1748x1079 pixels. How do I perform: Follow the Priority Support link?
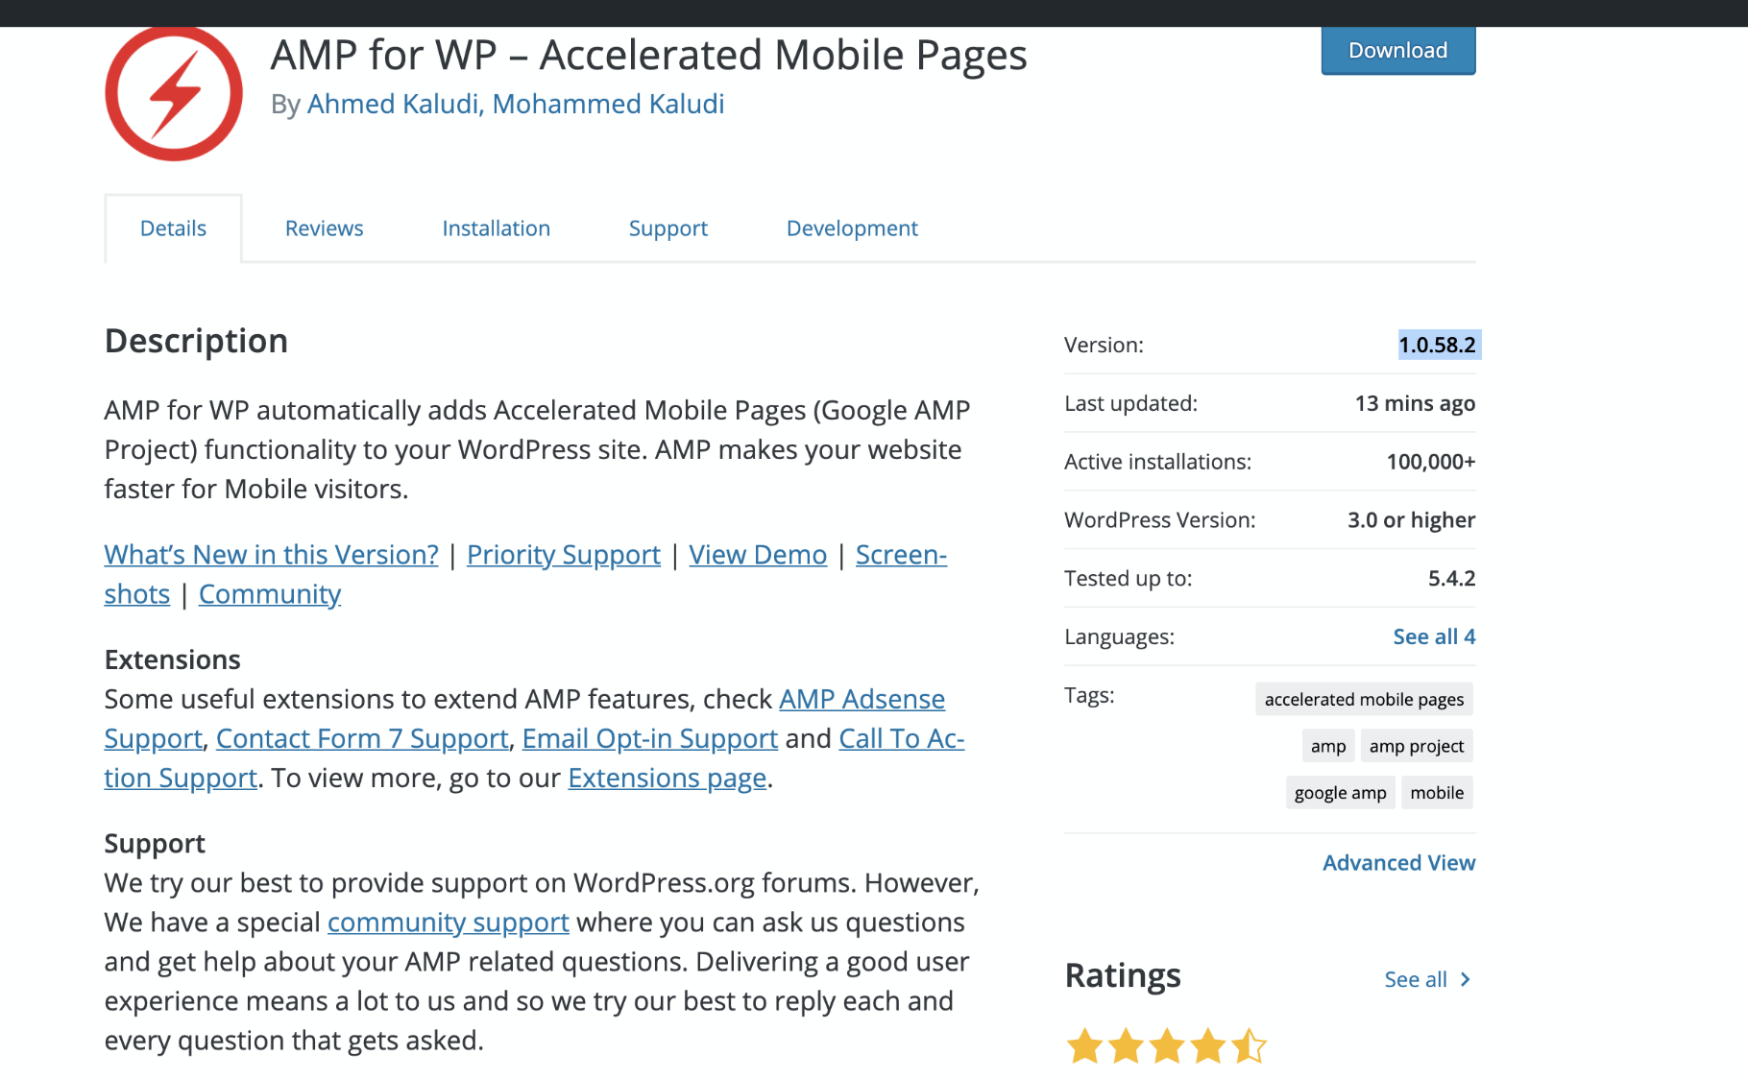(x=563, y=555)
